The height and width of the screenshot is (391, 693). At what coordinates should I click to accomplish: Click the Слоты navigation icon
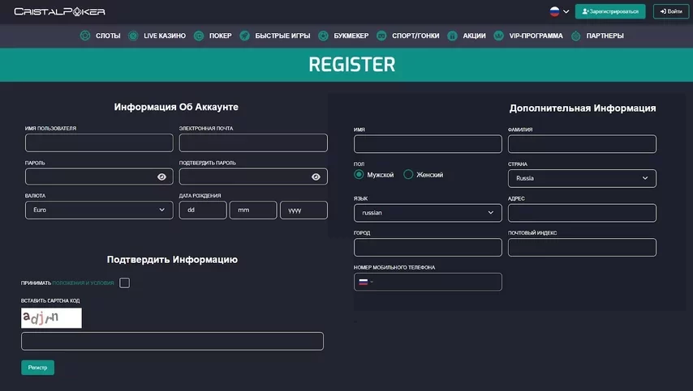[84, 36]
